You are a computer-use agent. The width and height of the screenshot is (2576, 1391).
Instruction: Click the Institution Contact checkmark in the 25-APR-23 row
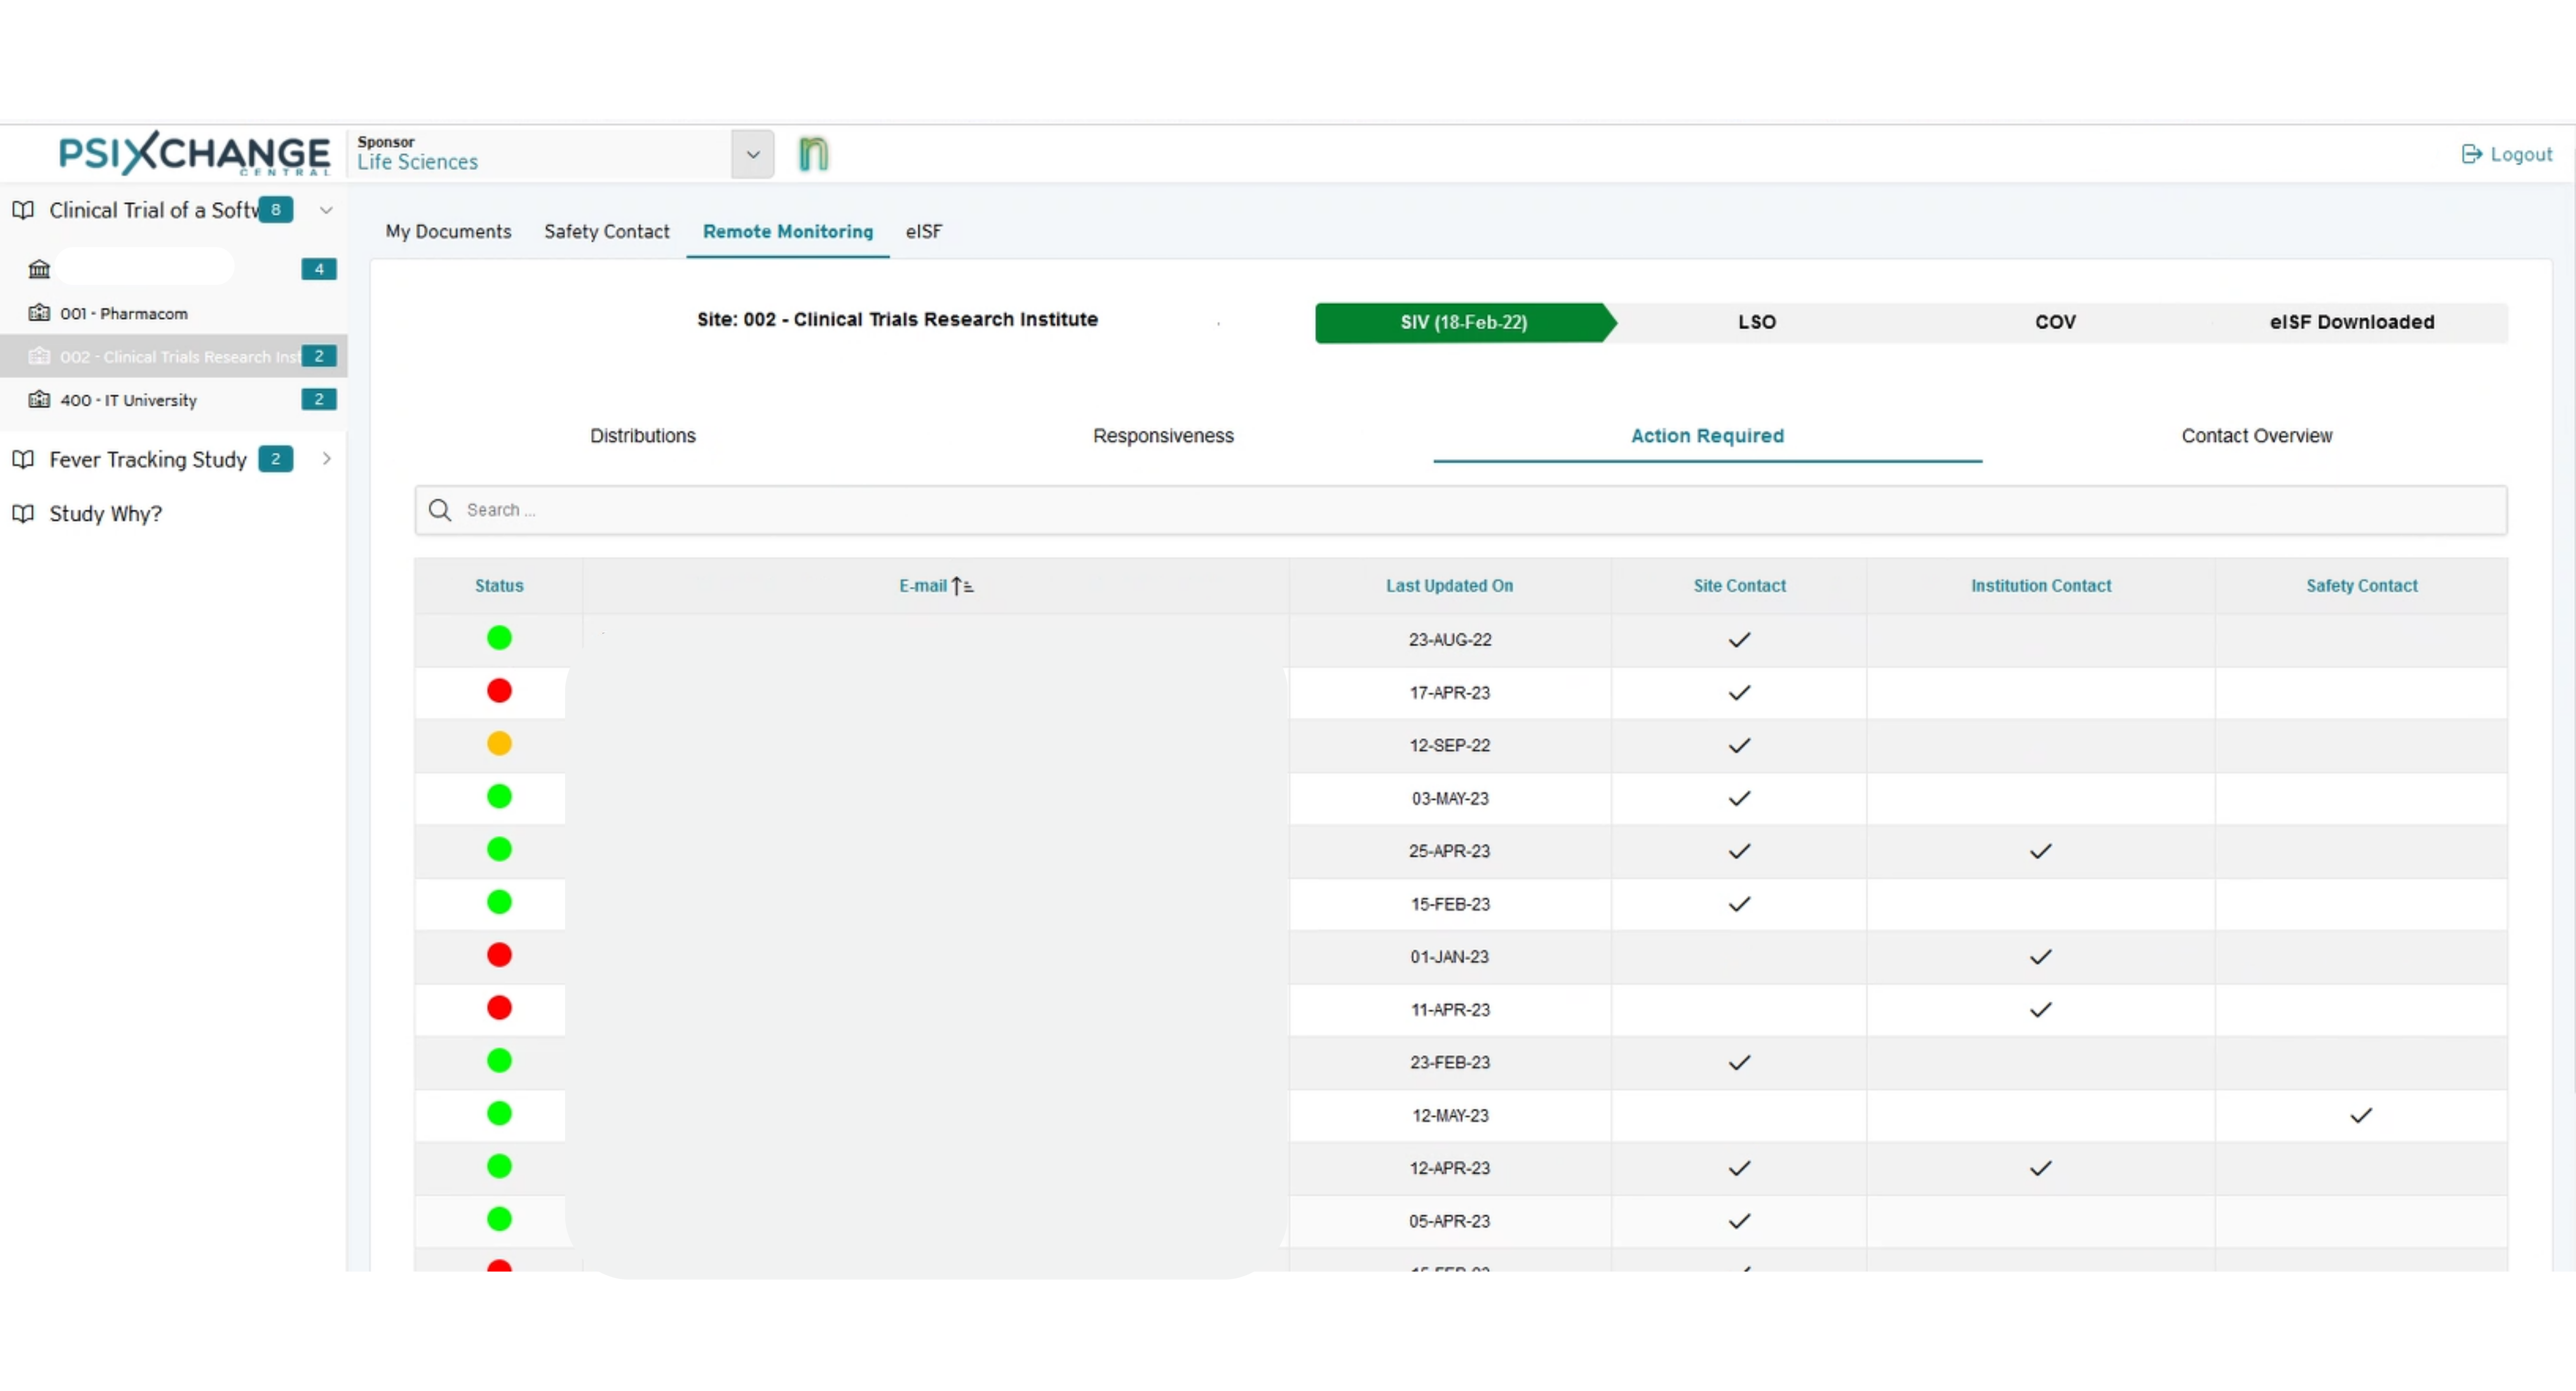[2040, 851]
